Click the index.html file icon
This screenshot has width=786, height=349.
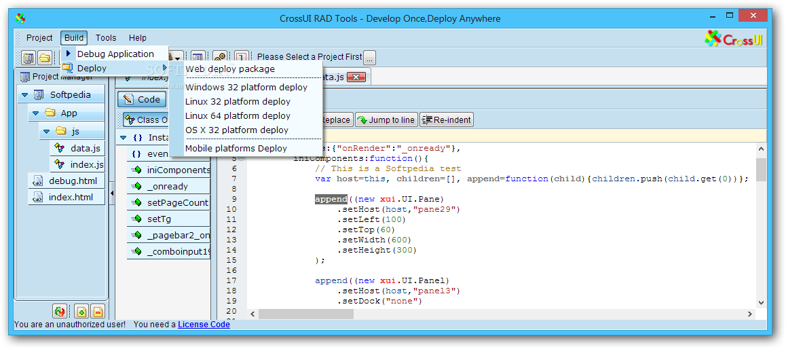coord(37,197)
